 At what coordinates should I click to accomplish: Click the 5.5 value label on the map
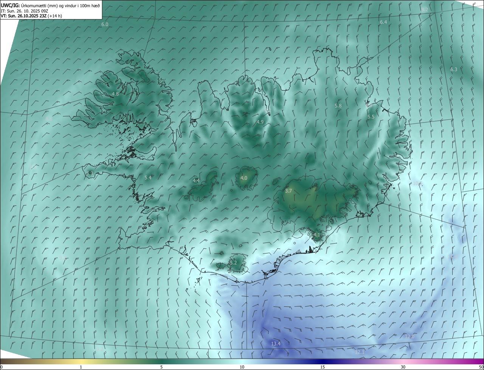point(371,117)
